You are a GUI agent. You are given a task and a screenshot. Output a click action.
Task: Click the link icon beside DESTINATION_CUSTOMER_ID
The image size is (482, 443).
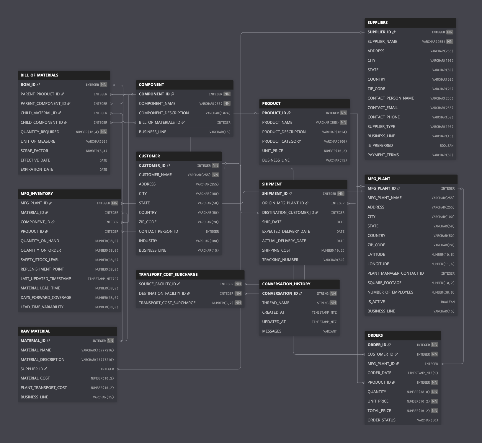317,213
